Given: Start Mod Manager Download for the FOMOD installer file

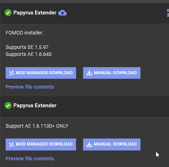Looking at the screenshot, I should coord(41,73).
